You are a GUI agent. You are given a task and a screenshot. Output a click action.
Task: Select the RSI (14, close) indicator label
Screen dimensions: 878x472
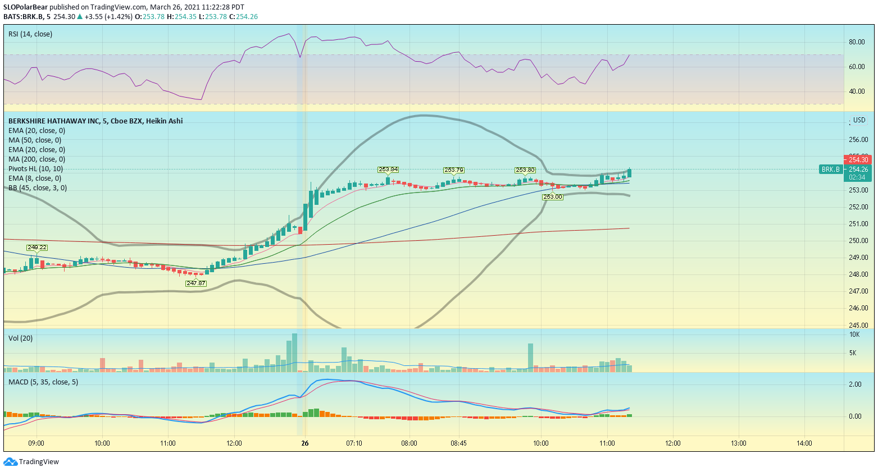coord(30,34)
